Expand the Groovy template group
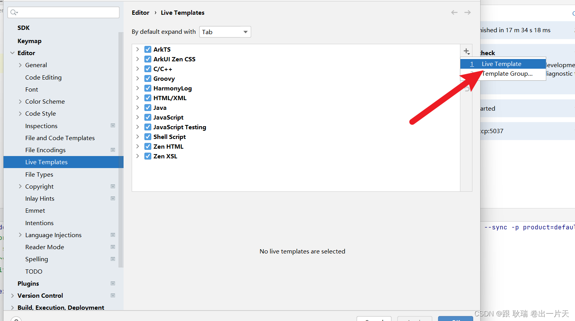Viewport: 575px width, 321px height. tap(138, 78)
